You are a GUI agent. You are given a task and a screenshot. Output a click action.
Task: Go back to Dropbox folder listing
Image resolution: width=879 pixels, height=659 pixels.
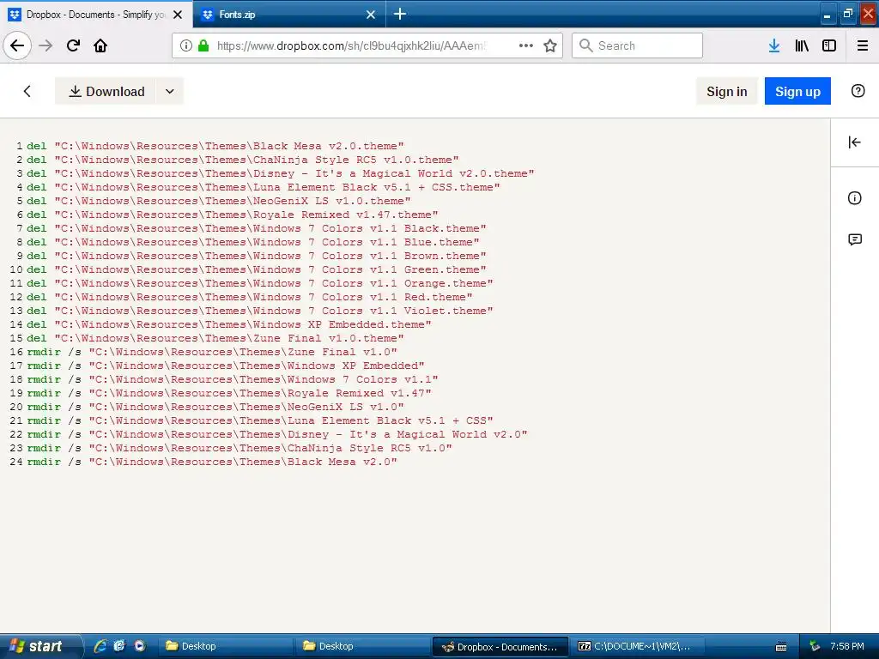pos(27,91)
